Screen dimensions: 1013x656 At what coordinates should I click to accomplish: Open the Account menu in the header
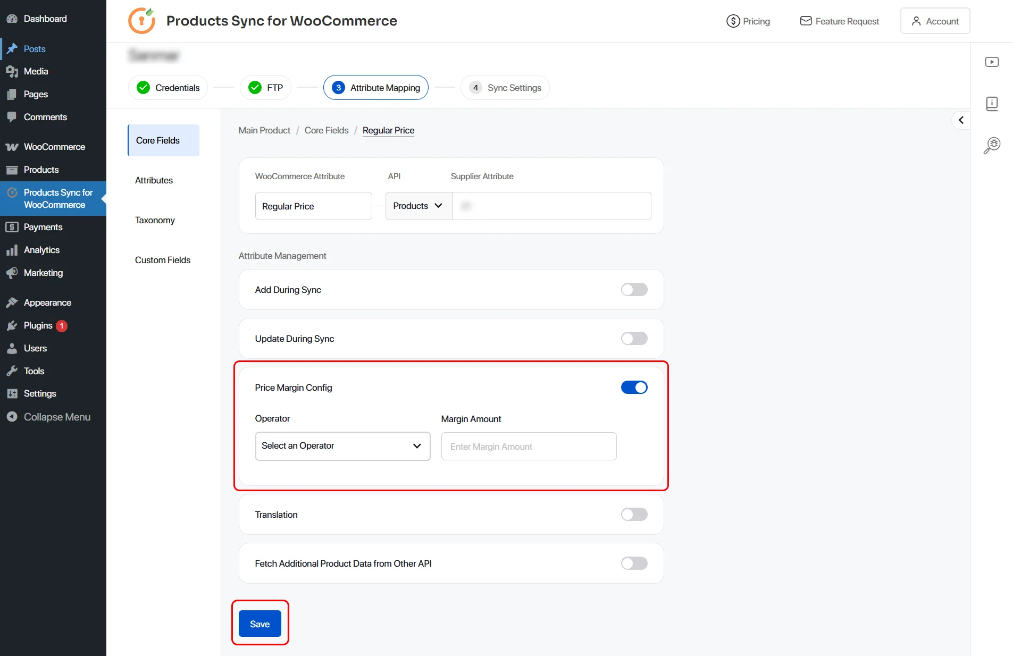point(935,21)
